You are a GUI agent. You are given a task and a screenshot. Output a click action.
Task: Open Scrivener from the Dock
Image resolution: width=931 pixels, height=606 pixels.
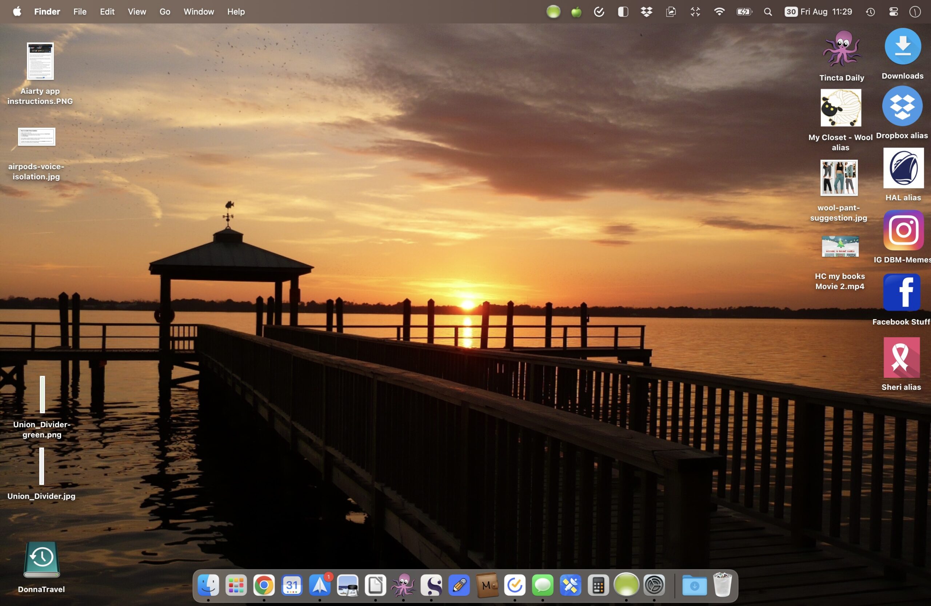tap(431, 586)
